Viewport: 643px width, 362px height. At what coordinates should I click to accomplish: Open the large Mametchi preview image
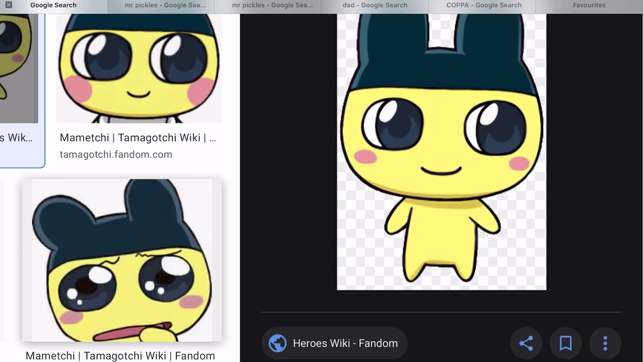click(x=442, y=152)
